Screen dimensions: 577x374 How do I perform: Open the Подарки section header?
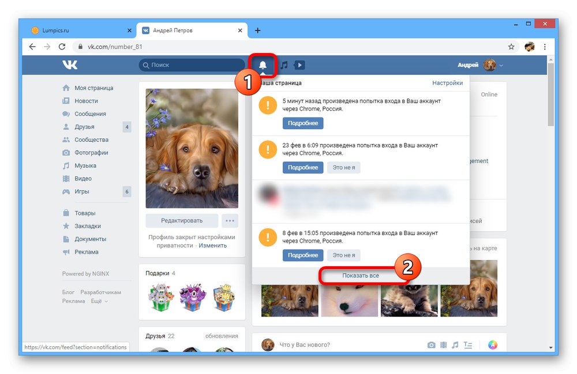pyautogui.click(x=160, y=273)
